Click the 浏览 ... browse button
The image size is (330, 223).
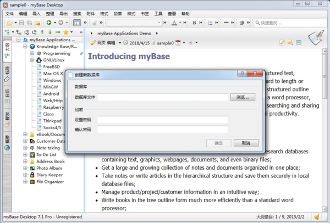243,97
